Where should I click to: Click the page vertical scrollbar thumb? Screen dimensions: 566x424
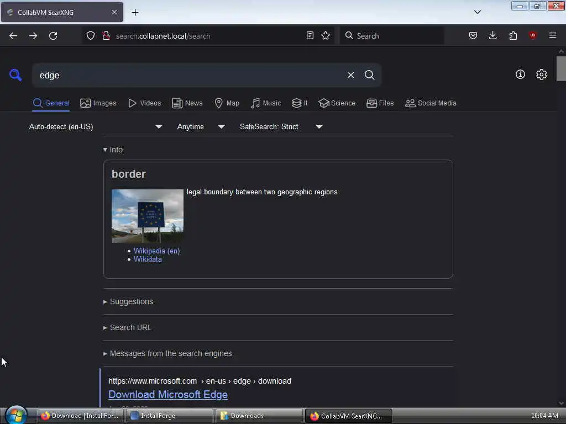tap(561, 68)
